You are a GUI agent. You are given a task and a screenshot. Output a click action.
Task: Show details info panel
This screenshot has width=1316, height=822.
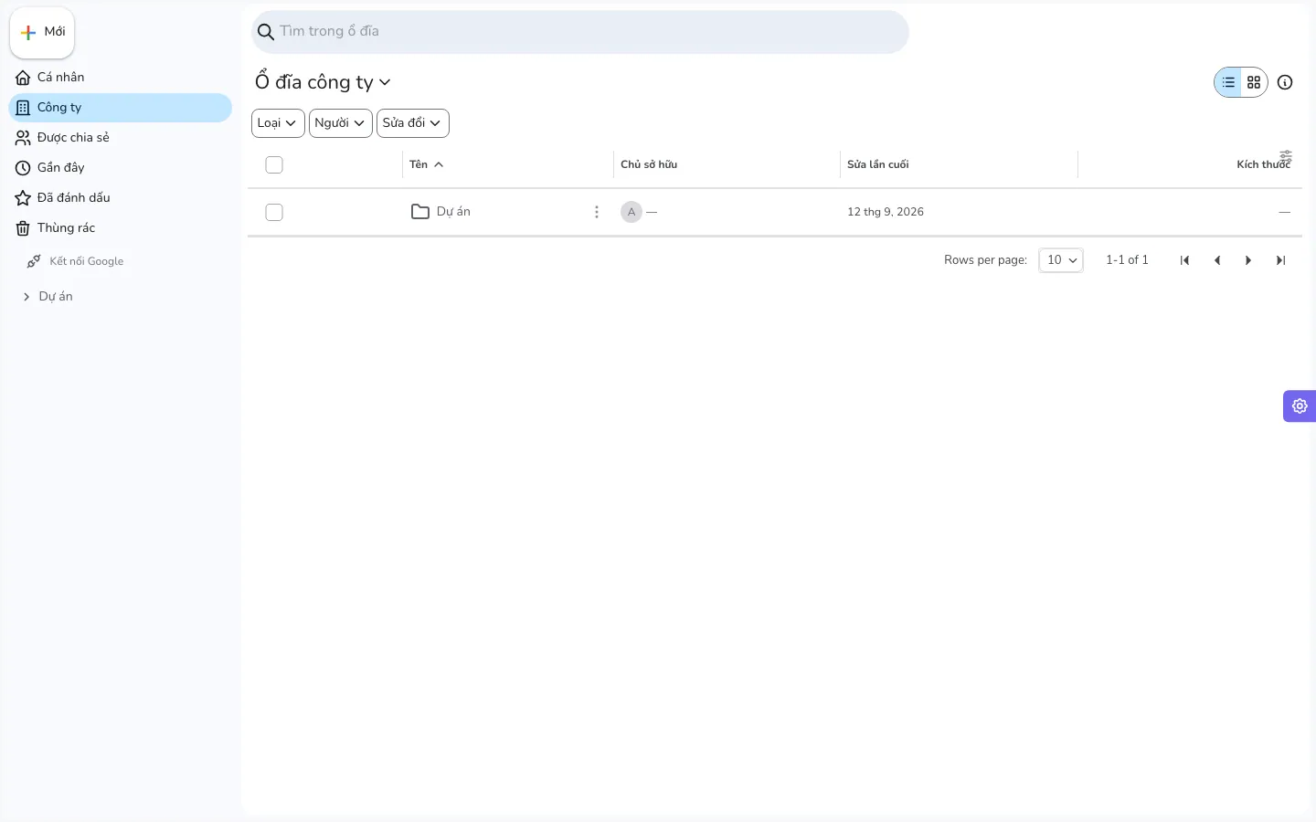tap(1285, 82)
